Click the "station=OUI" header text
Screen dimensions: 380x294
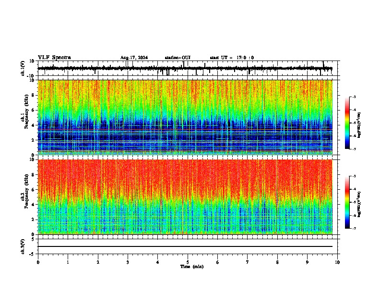(x=178, y=58)
